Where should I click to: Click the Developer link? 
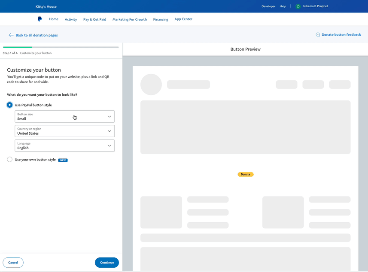tap(268, 6)
